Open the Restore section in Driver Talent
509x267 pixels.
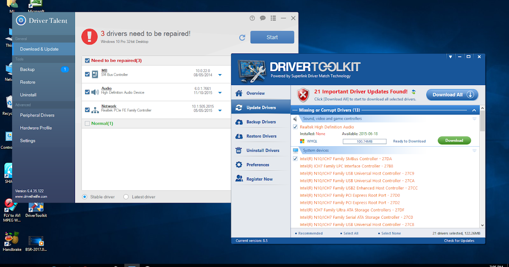[x=44, y=82]
